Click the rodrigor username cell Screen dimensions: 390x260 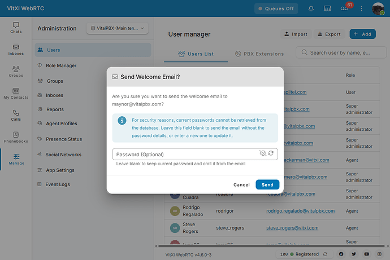click(x=225, y=211)
